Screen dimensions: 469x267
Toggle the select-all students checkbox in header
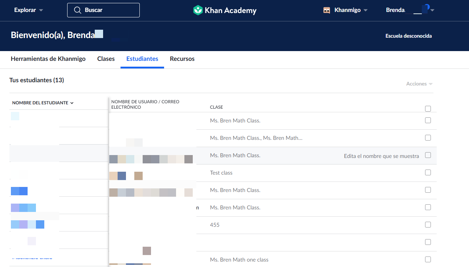tap(428, 109)
